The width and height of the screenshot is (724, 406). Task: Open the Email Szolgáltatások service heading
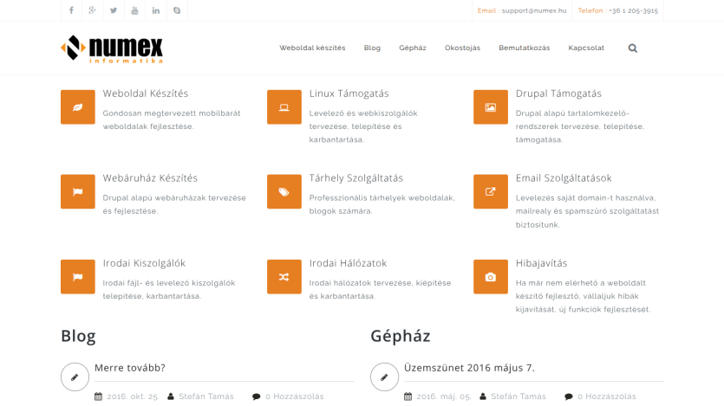564,178
